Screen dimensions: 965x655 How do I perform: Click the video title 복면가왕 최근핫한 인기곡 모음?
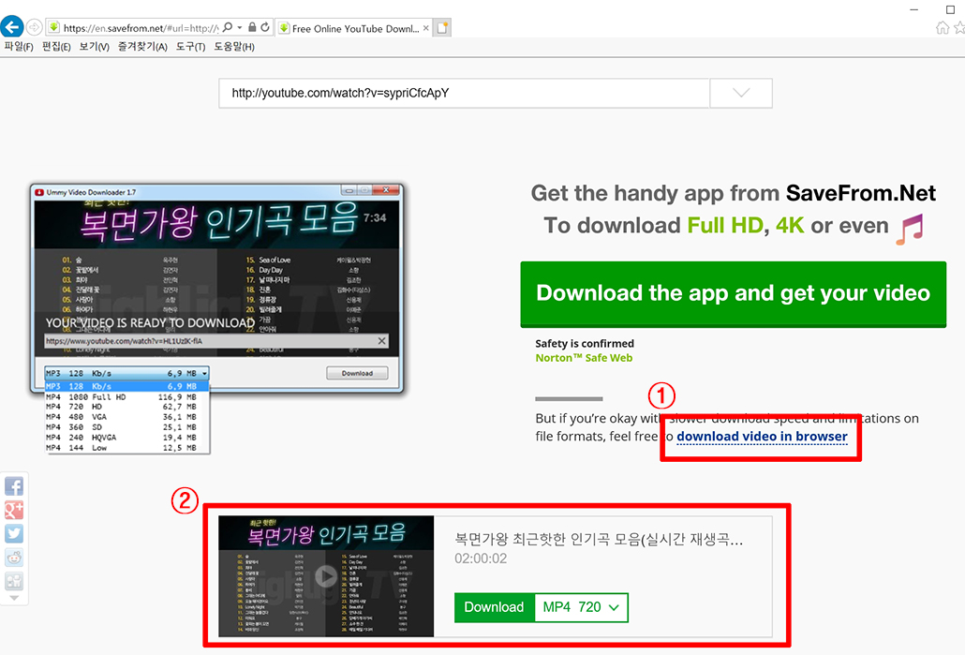(x=599, y=539)
